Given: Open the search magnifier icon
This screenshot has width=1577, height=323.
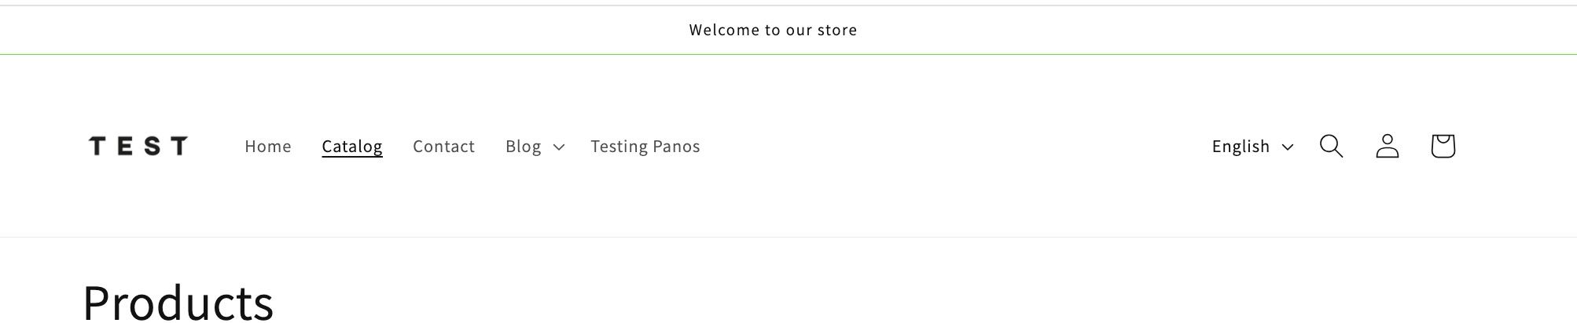Looking at the screenshot, I should 1331,146.
